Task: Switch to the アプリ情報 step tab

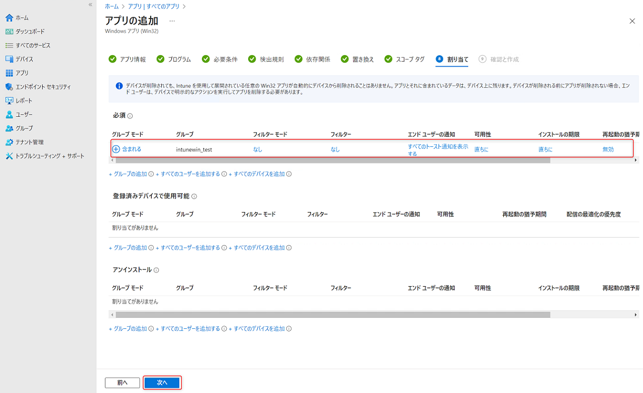Action: pyautogui.click(x=127, y=59)
